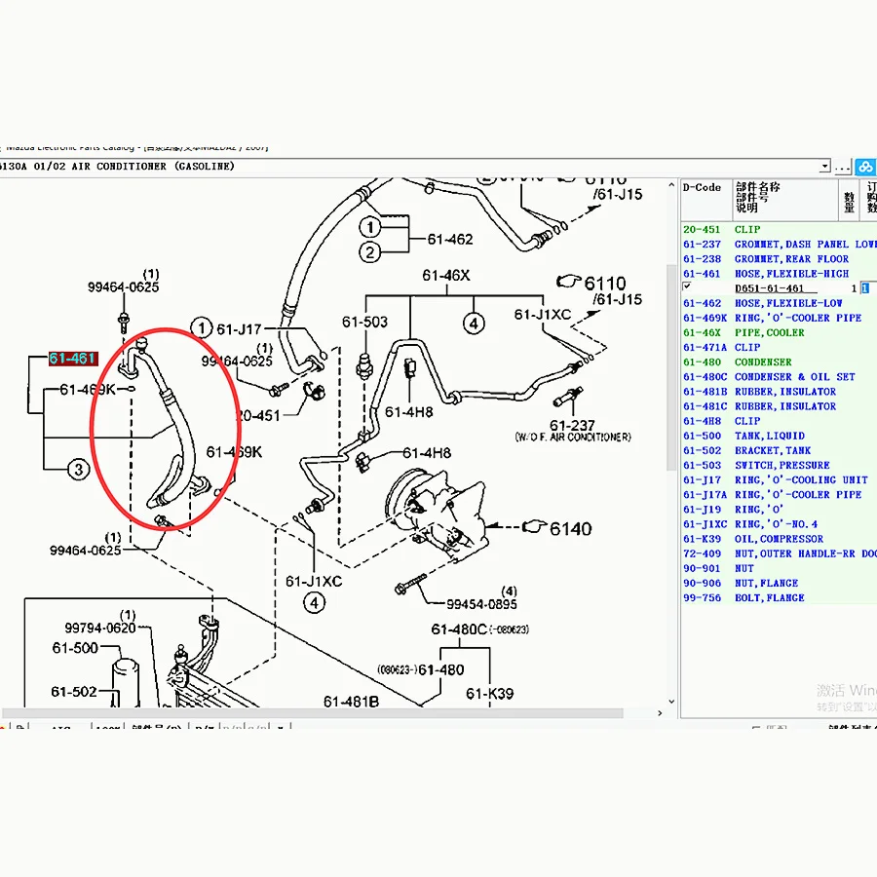This screenshot has width=877, height=877.
Task: Click the 61-500 label in the diagram
Action: pos(75,648)
